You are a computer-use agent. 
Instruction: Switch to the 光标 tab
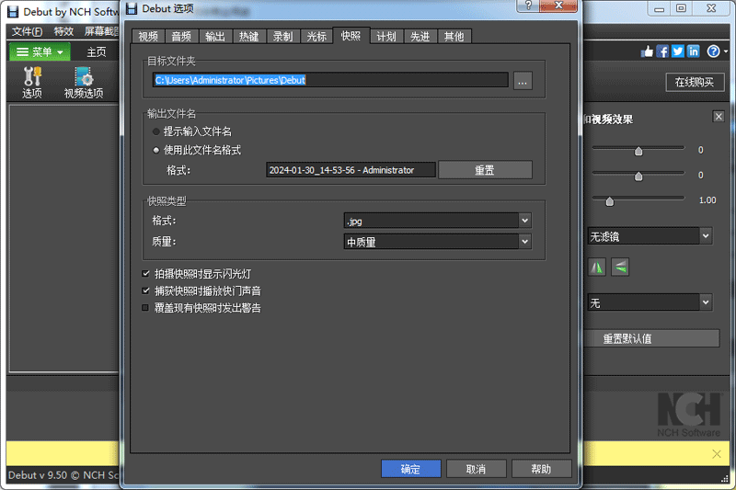coord(316,36)
